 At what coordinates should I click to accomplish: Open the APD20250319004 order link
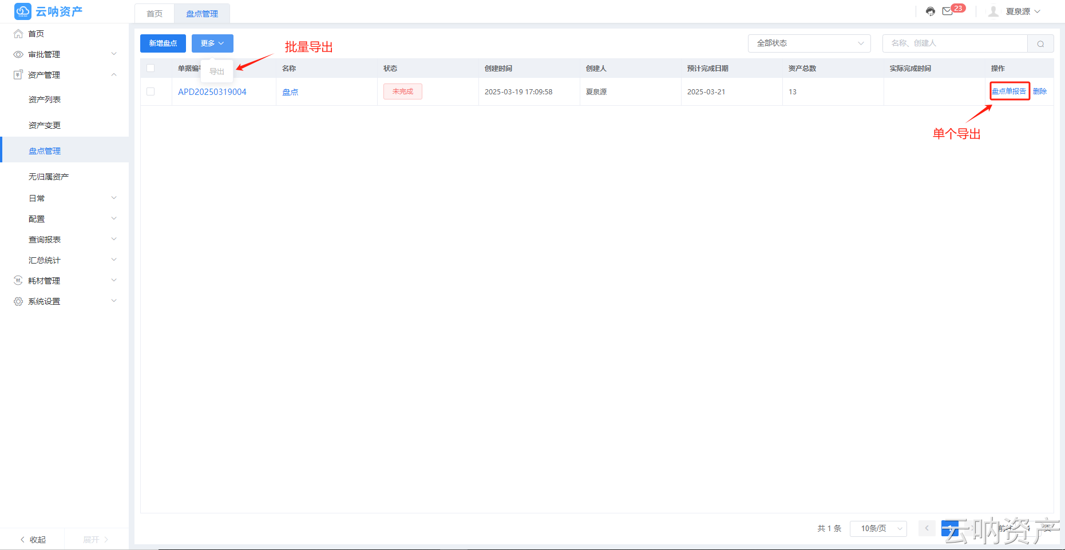click(x=212, y=91)
